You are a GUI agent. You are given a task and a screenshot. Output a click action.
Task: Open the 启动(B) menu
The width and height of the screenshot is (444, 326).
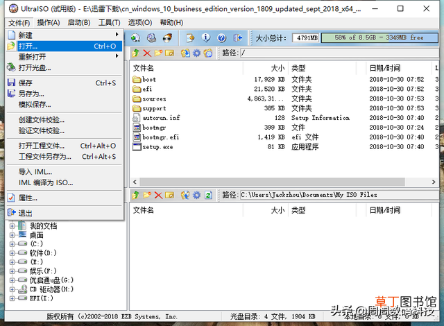[79, 22]
